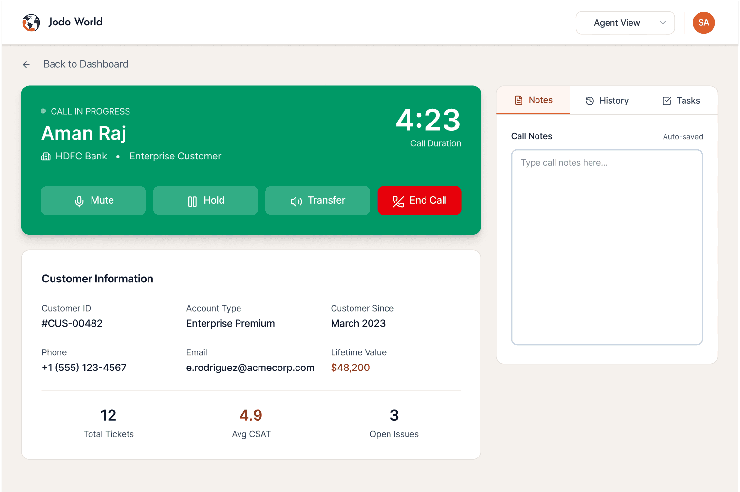Click the clock icon on History tab
Screen dimensions: 740x492
[x=590, y=101]
